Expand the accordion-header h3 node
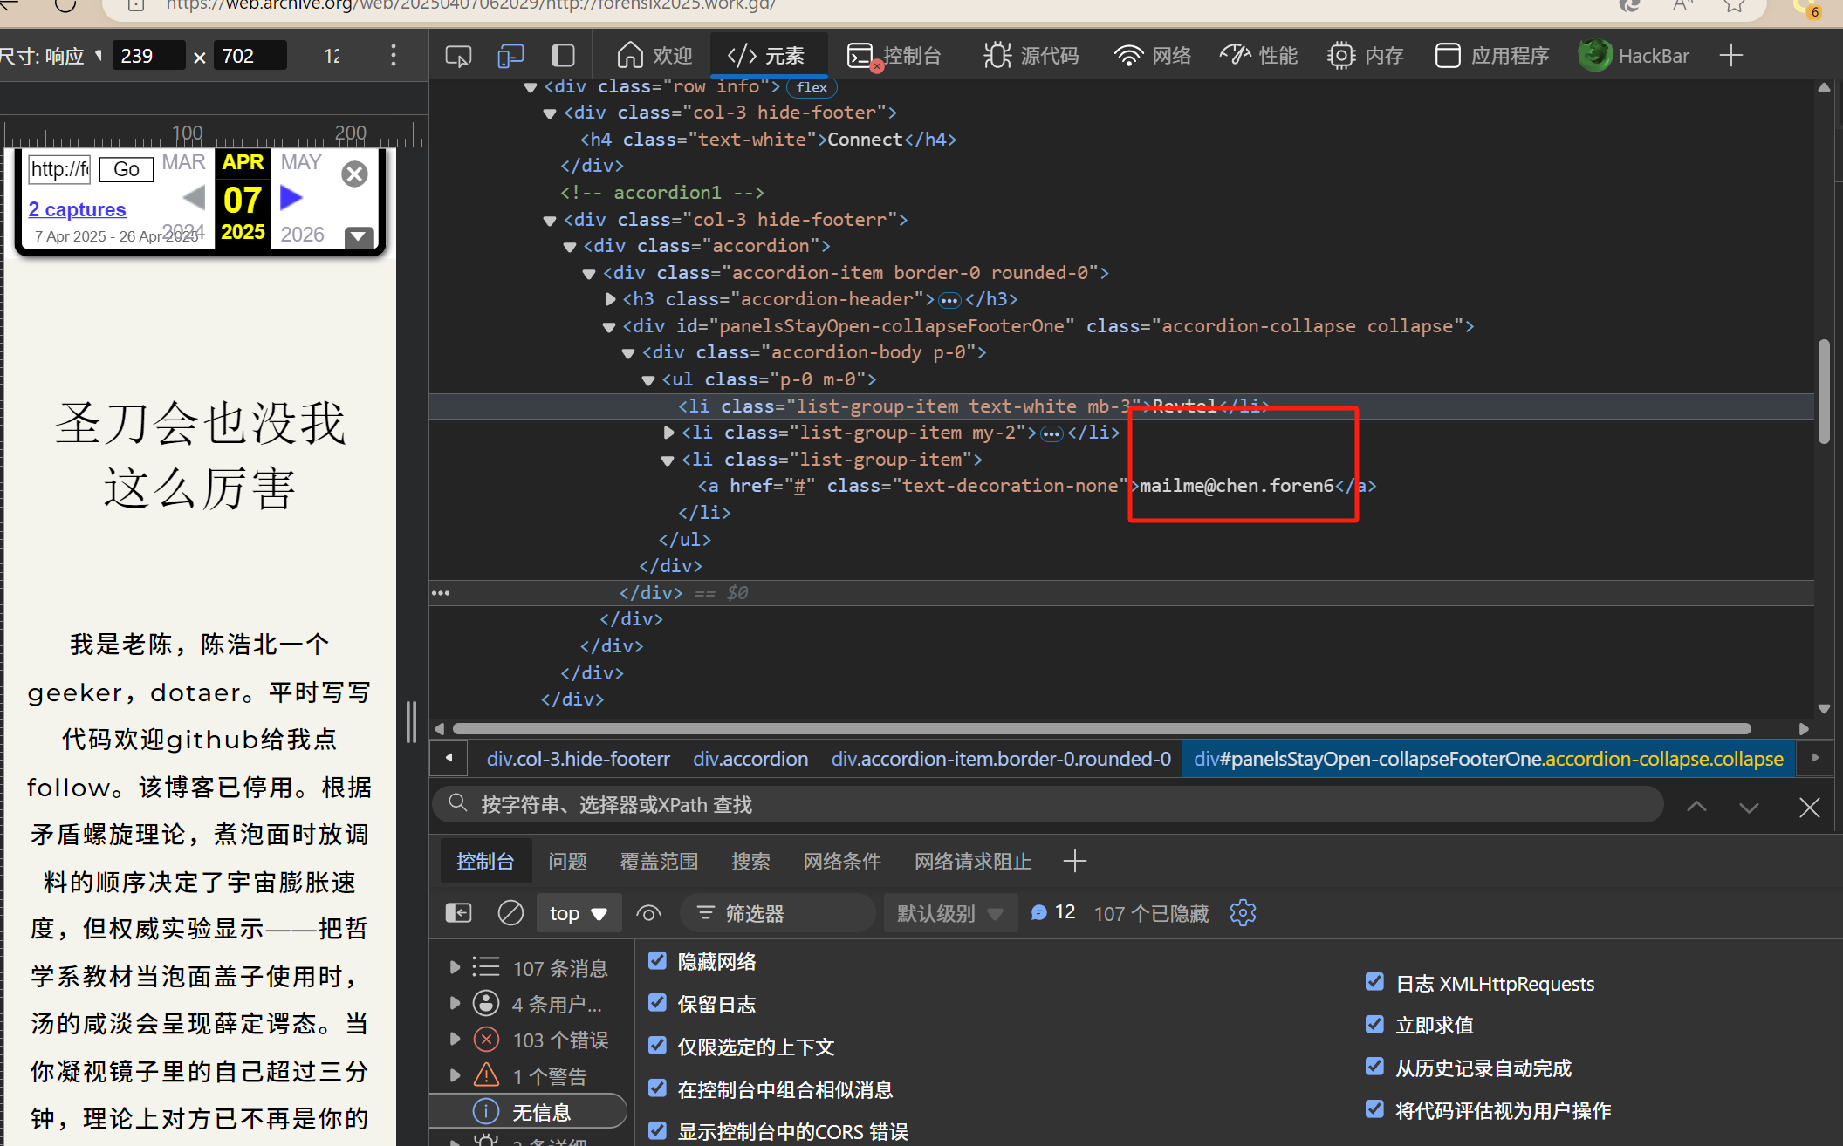Viewport: 1843px width, 1146px height. 611,299
